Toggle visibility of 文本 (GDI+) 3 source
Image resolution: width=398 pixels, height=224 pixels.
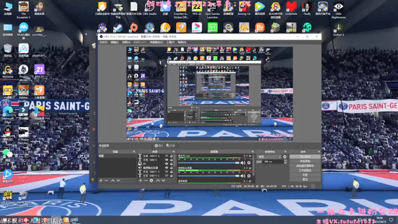pyautogui.click(x=167, y=172)
